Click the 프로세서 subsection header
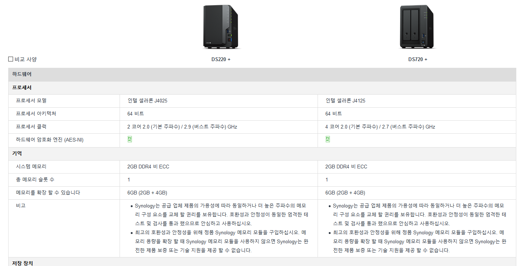526x266 pixels. (262, 88)
